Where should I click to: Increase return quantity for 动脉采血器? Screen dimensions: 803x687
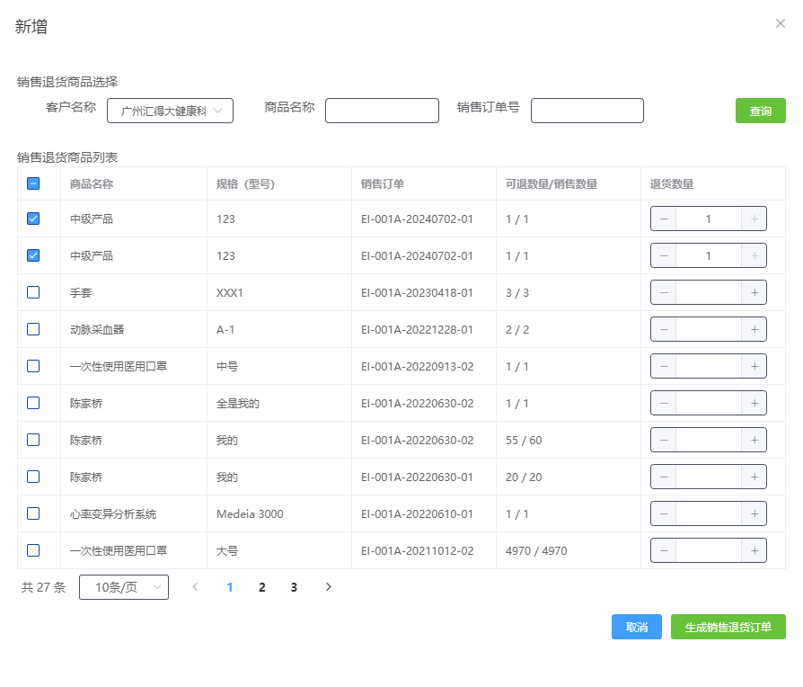[x=754, y=329]
